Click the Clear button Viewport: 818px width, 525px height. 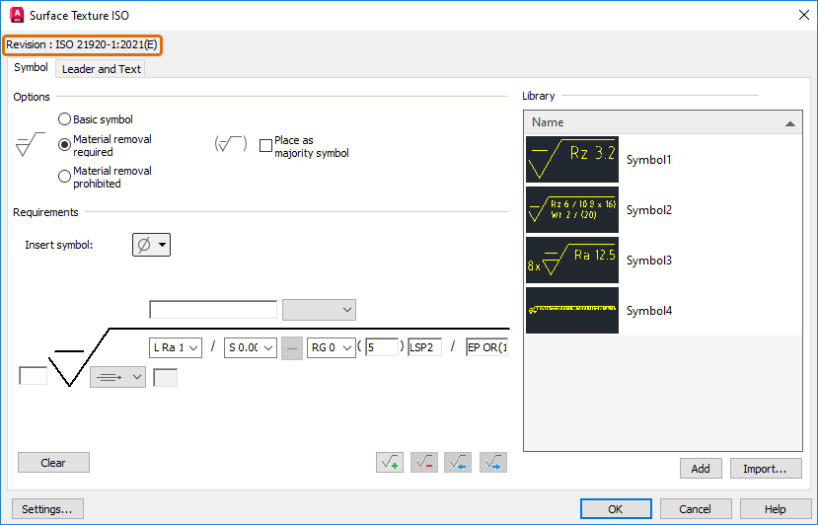click(53, 463)
